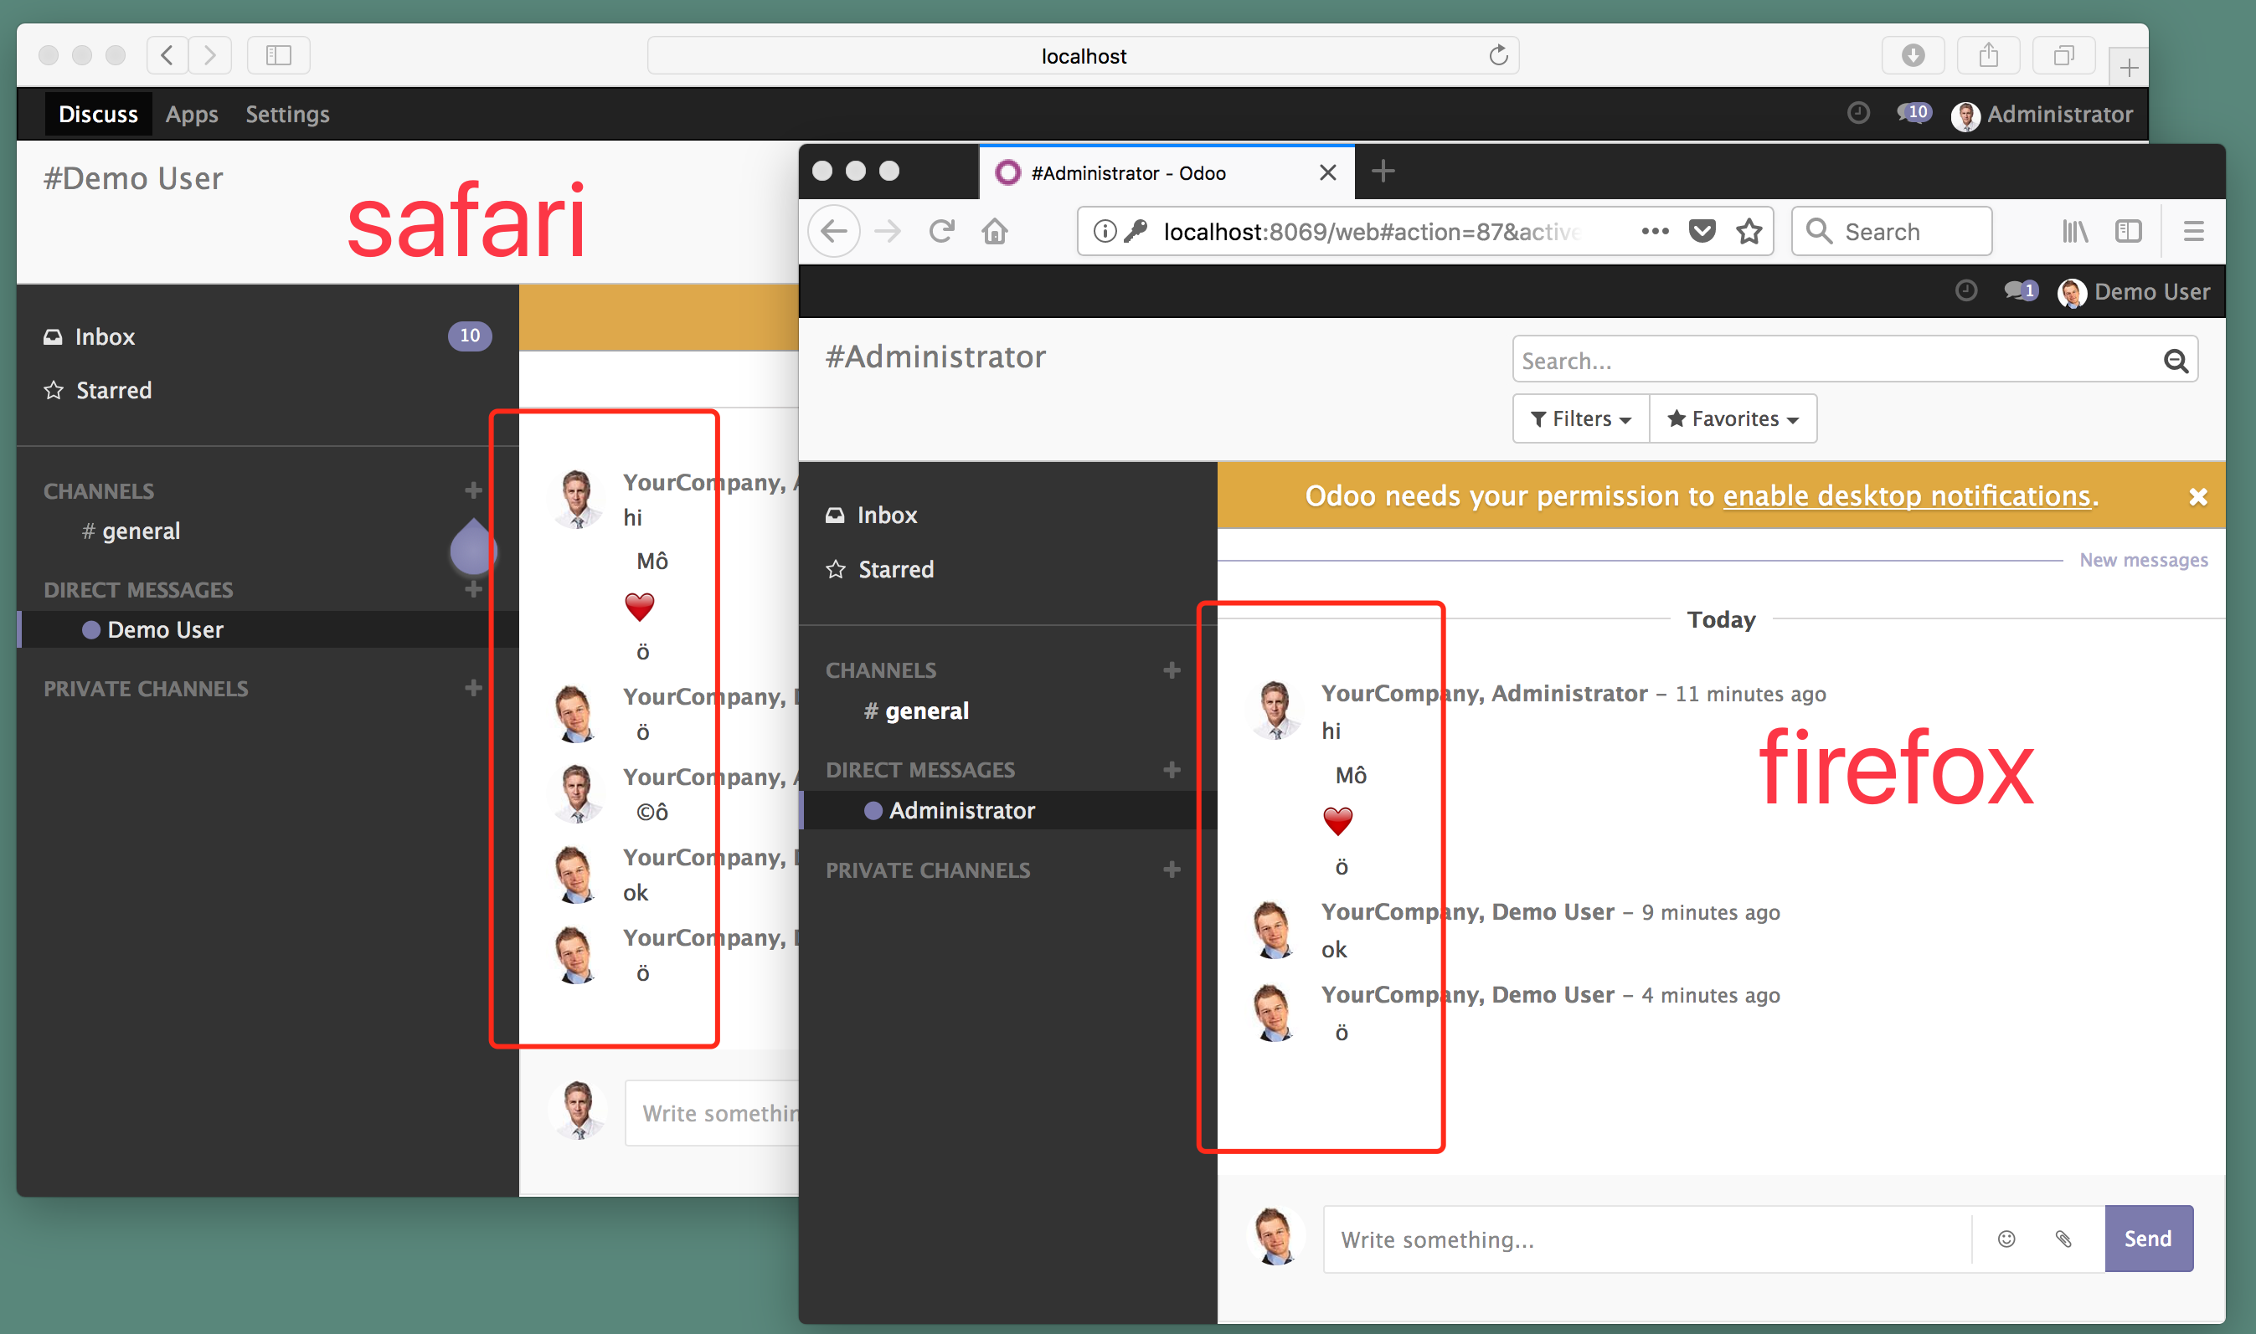Click Safari forward navigation arrow
The width and height of the screenshot is (2256, 1334).
210,55
